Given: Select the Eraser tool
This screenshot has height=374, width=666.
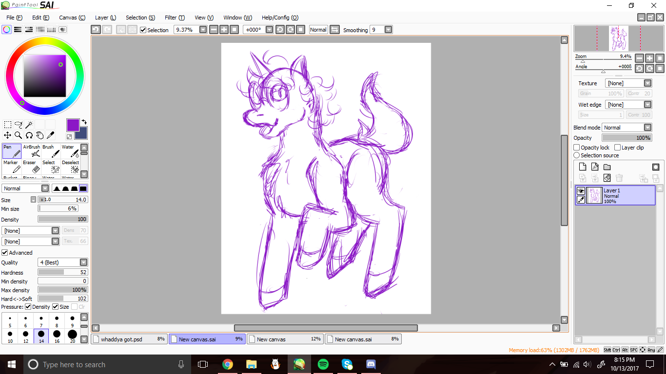Looking at the screenshot, I should [32, 167].
